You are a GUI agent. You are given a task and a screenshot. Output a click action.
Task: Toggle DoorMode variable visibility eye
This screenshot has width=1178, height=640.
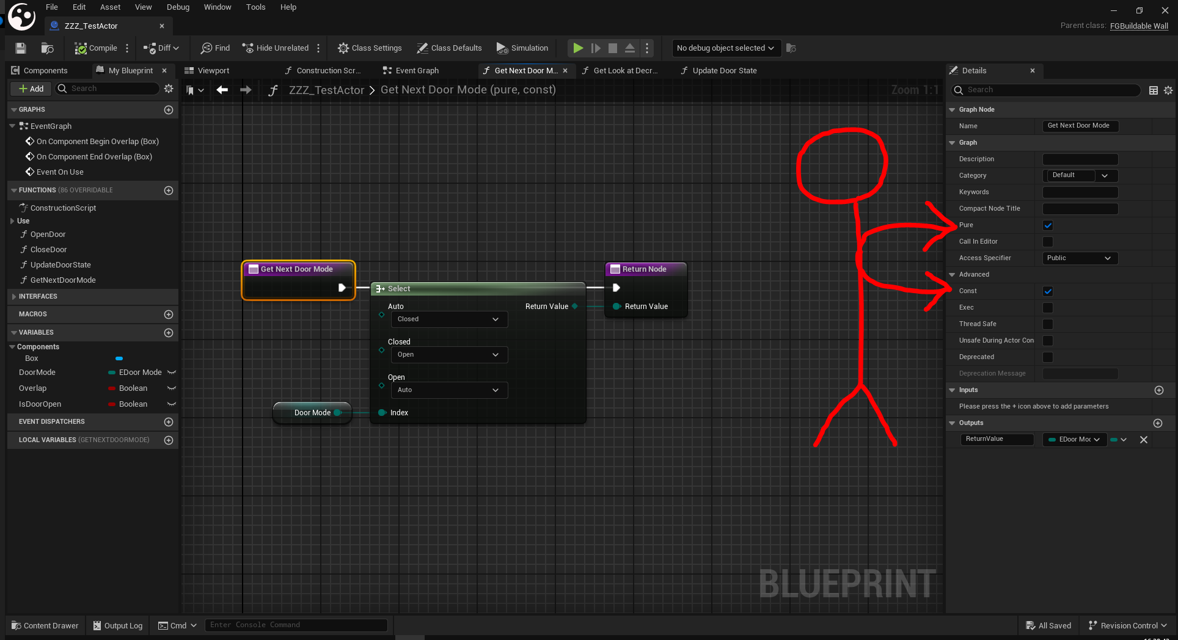pos(172,373)
